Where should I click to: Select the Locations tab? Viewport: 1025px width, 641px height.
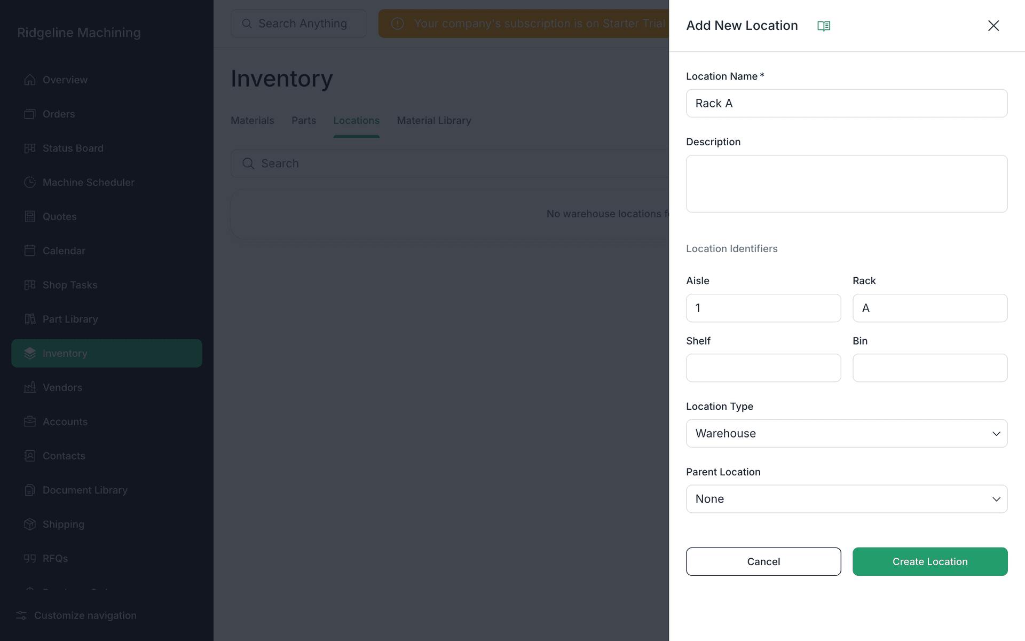[x=357, y=121]
